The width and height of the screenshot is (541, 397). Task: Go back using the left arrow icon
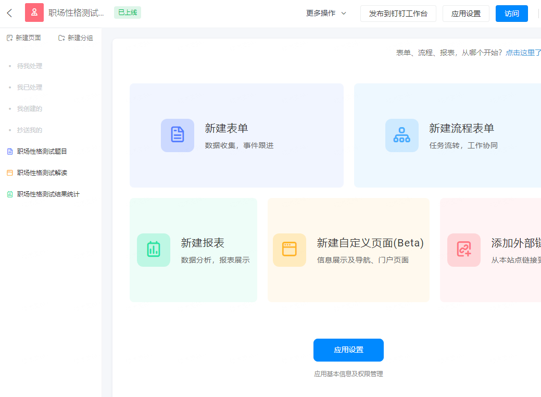click(9, 13)
